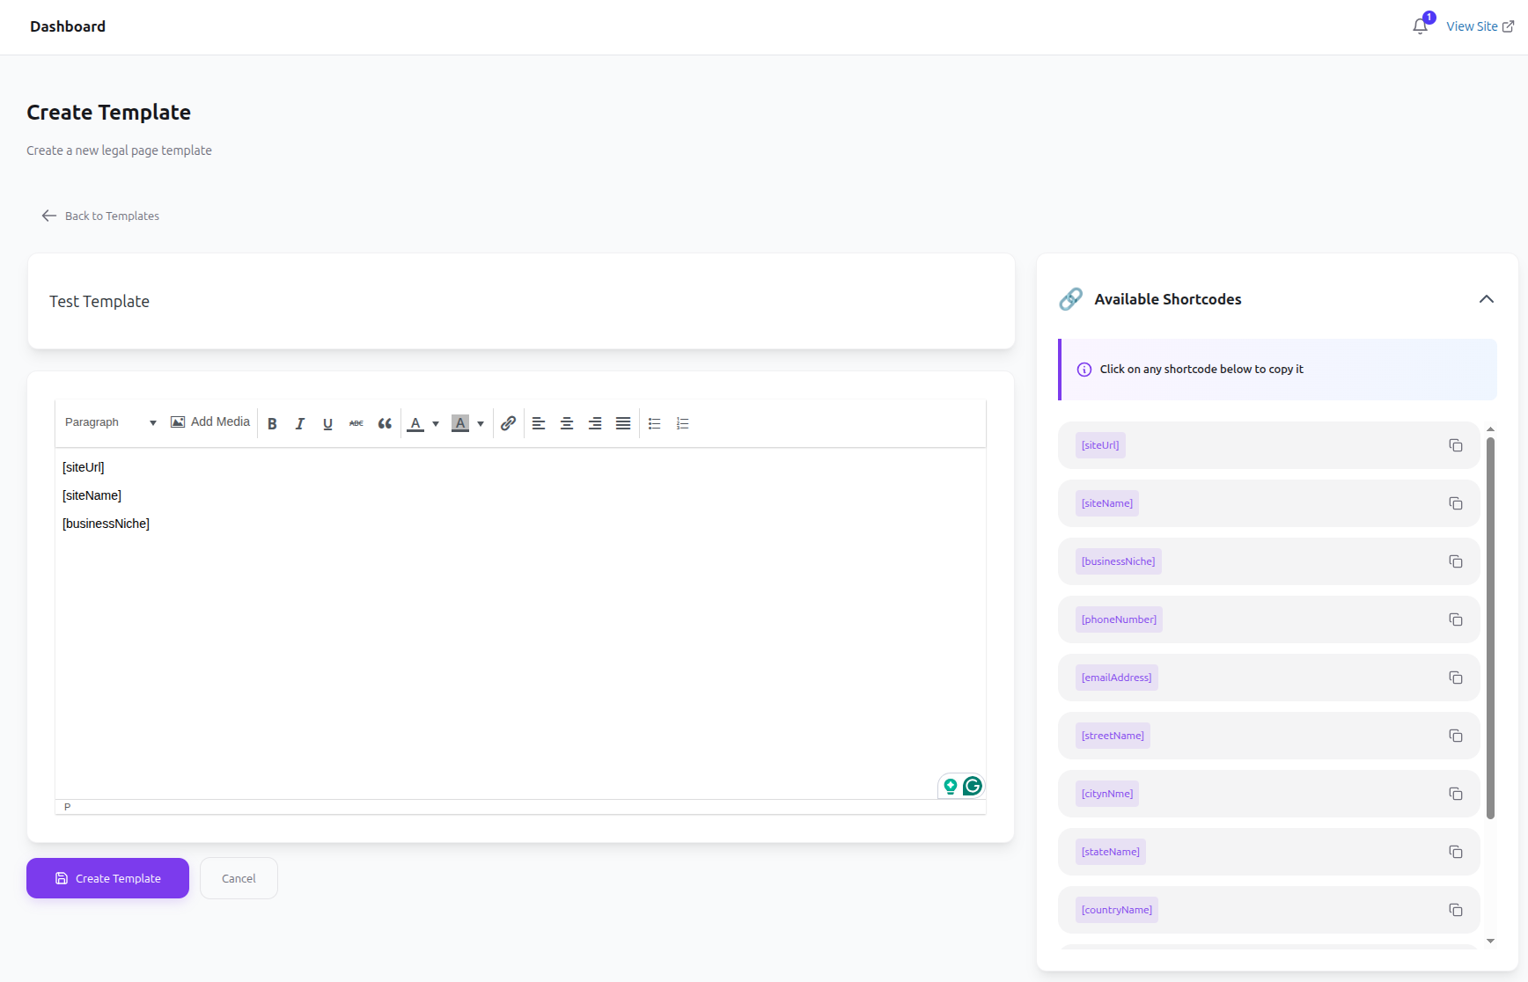This screenshot has height=982, width=1528.
Task: Click the [siteUrl] shortcode tag
Action: point(1100,445)
